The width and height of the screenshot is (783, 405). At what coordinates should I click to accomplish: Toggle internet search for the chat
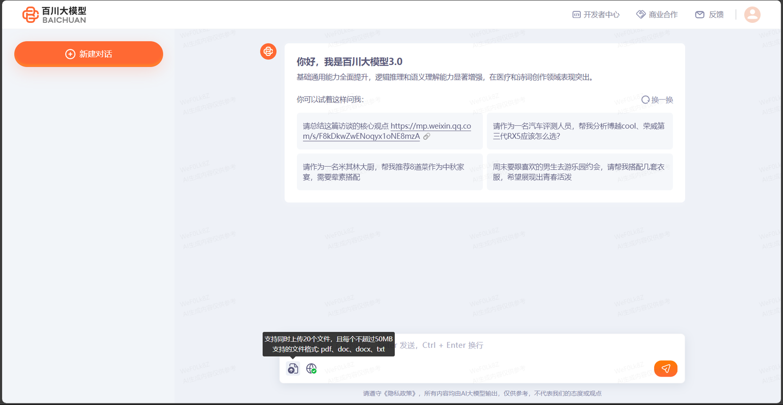click(x=311, y=369)
